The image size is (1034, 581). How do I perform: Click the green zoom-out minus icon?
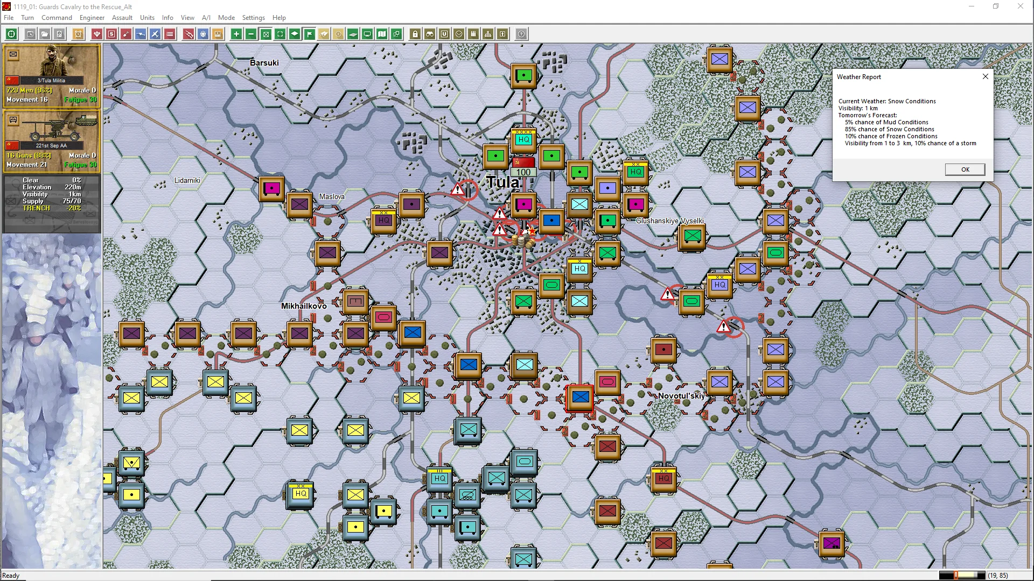(251, 34)
